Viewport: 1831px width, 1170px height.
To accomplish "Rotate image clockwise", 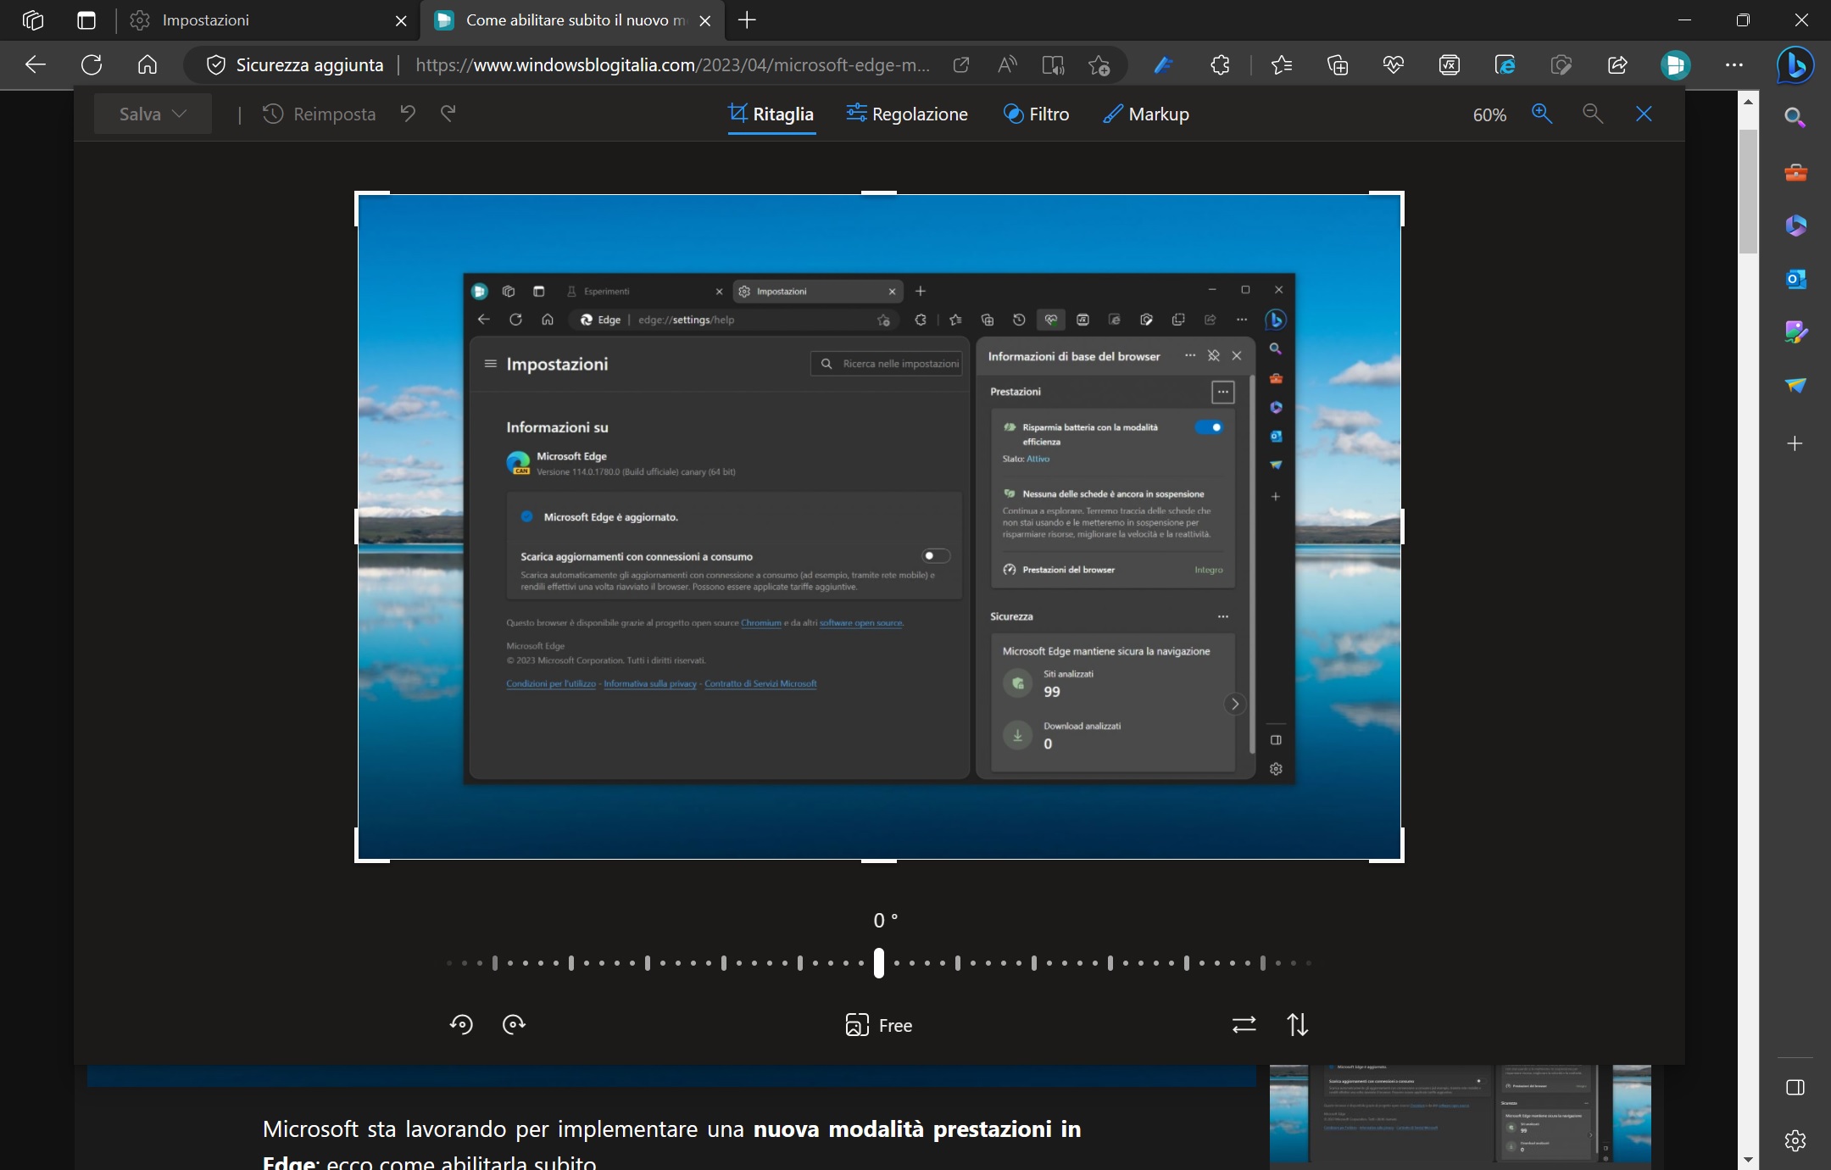I will 514,1024.
